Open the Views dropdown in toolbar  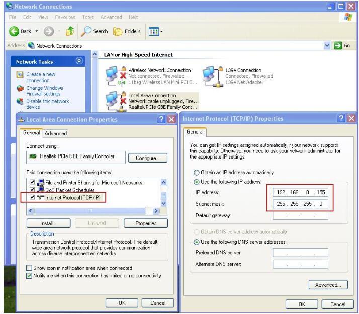click(x=156, y=31)
